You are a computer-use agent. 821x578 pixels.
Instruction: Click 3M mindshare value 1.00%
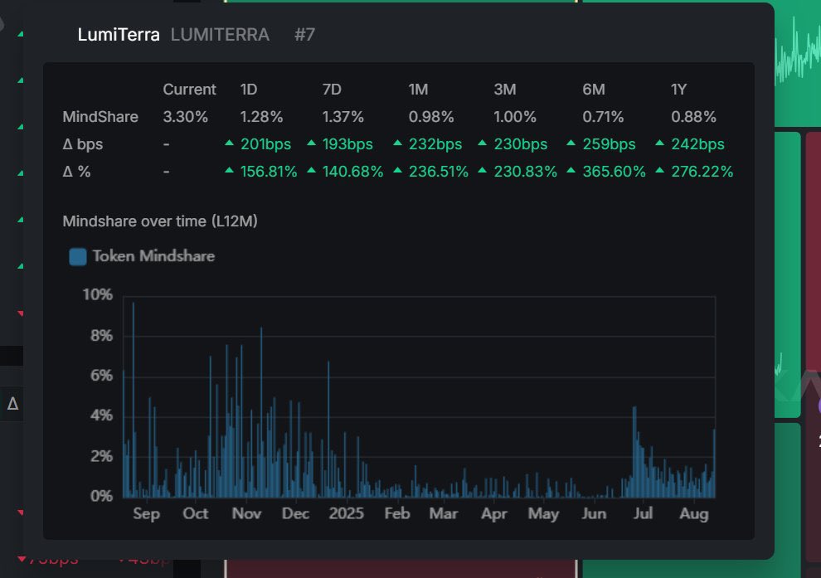pos(515,117)
